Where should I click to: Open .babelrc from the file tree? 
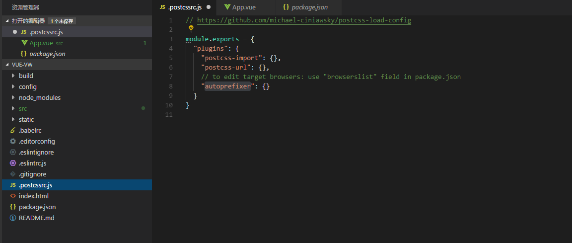[77, 130]
